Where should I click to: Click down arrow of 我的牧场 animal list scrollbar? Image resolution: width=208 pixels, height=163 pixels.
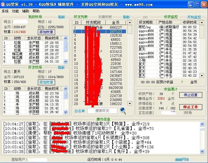65,61
